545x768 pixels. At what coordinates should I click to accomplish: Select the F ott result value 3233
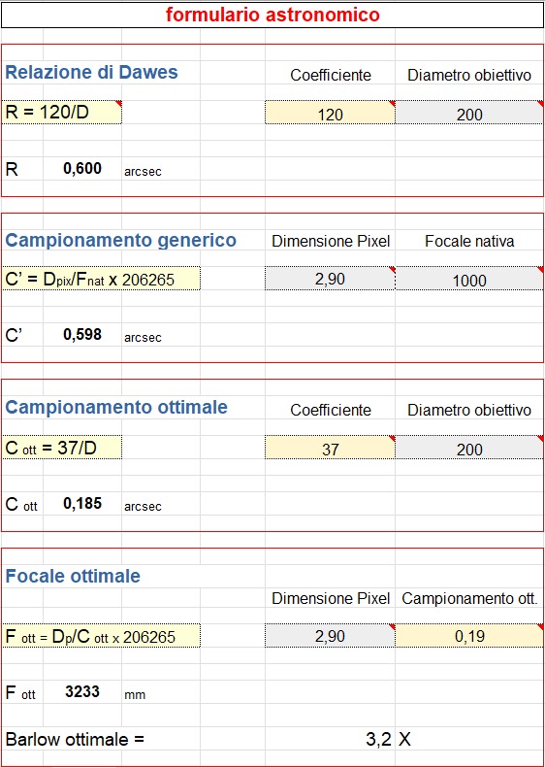pos(82,691)
